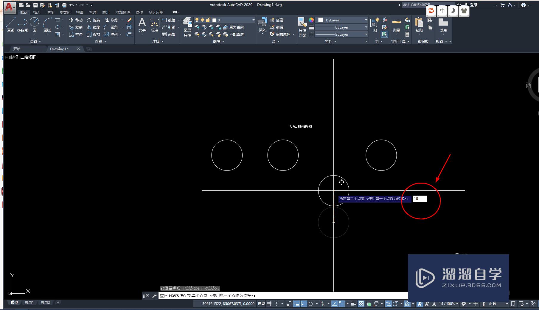Image resolution: width=539 pixels, height=310 pixels.
Task: Select the Arc (圆弧) tool
Action: (47, 25)
